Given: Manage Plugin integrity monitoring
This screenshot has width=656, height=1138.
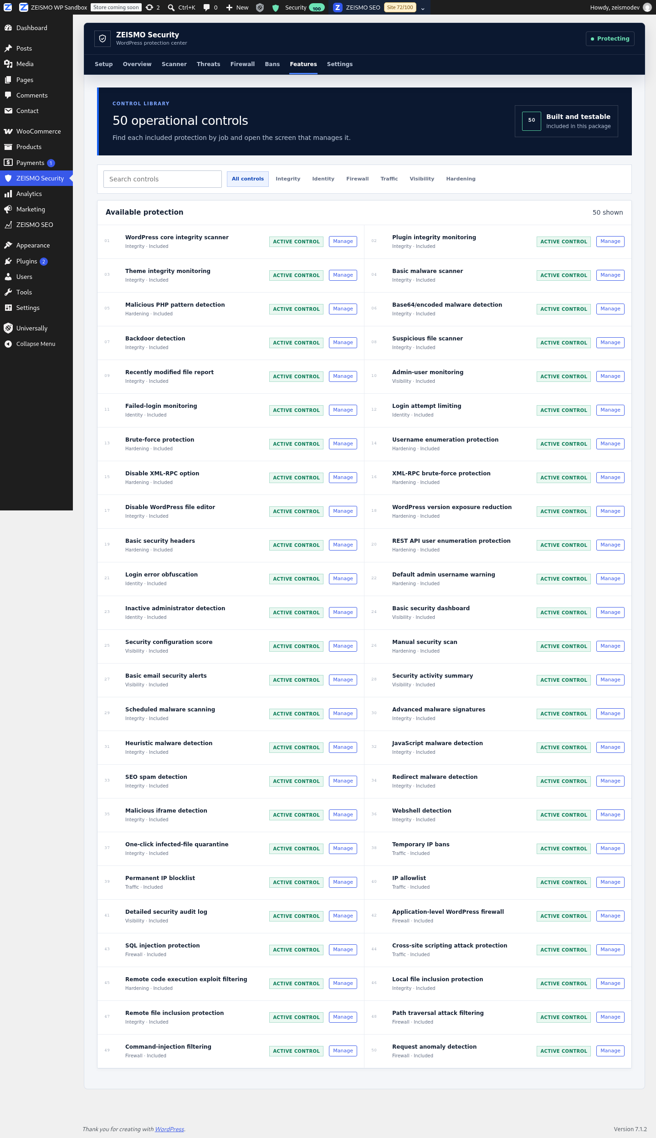Looking at the screenshot, I should coord(610,242).
